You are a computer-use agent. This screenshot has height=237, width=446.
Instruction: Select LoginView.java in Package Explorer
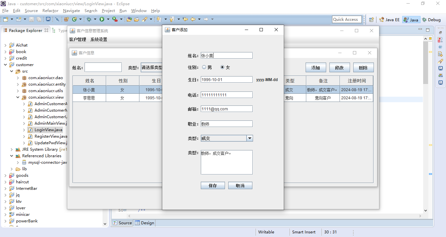click(x=48, y=130)
